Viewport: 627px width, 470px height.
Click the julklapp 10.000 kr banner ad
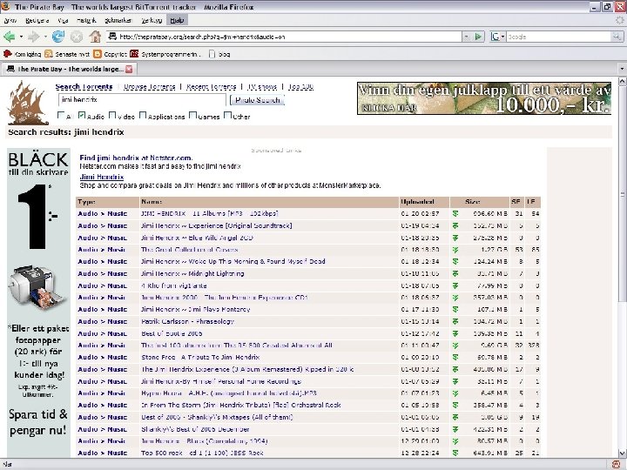click(x=484, y=98)
